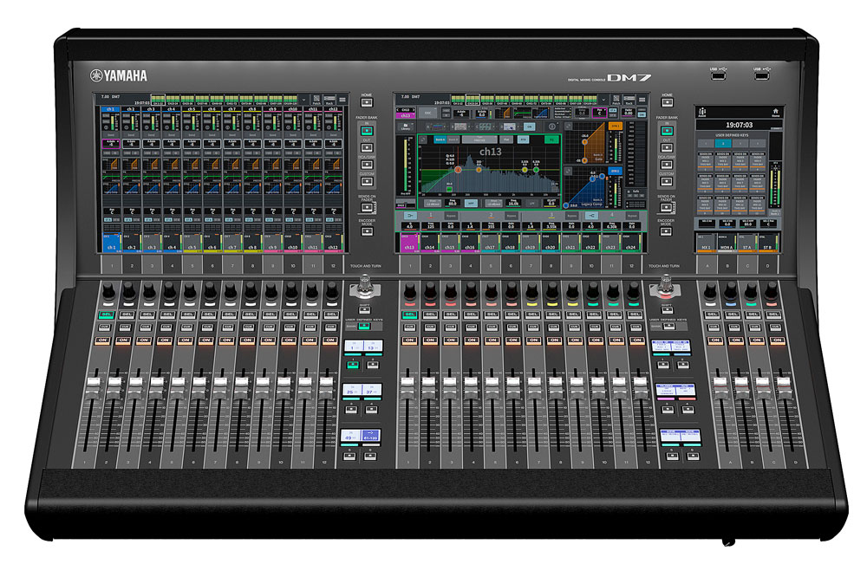
Task: Push the DCA/GRP key beside the center touchscreen
Action: point(667,165)
